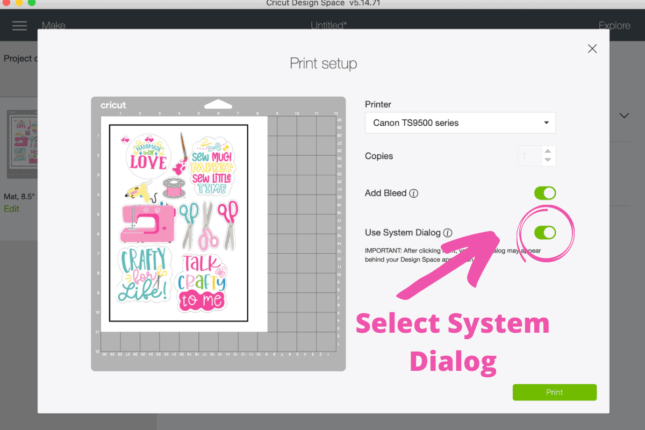
Task: Click the 'Mat, 8.5"' label in background
Action: (x=20, y=196)
